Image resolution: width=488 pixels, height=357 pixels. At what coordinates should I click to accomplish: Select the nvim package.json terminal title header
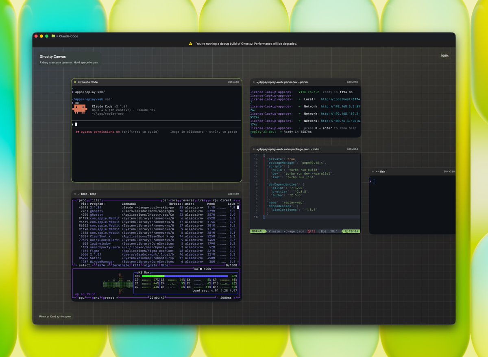pyautogui.click(x=305, y=149)
